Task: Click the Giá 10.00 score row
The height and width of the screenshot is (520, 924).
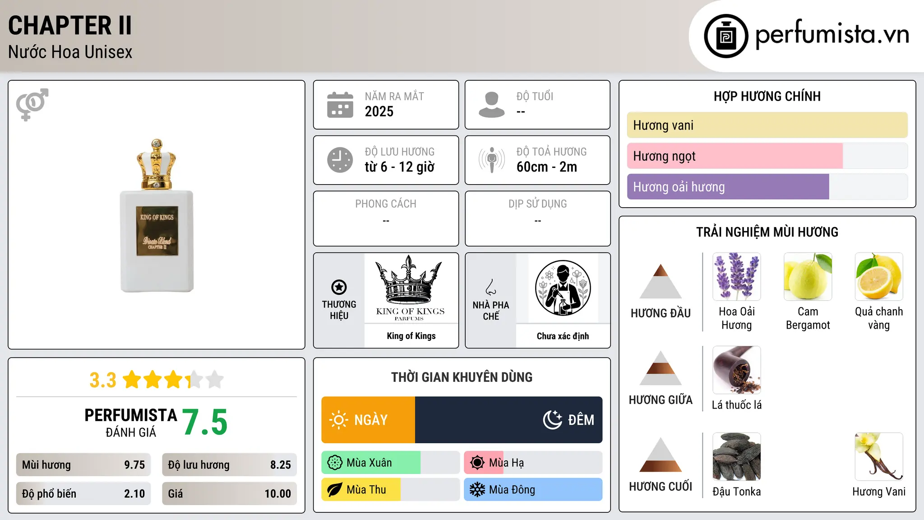Action: coord(229,494)
